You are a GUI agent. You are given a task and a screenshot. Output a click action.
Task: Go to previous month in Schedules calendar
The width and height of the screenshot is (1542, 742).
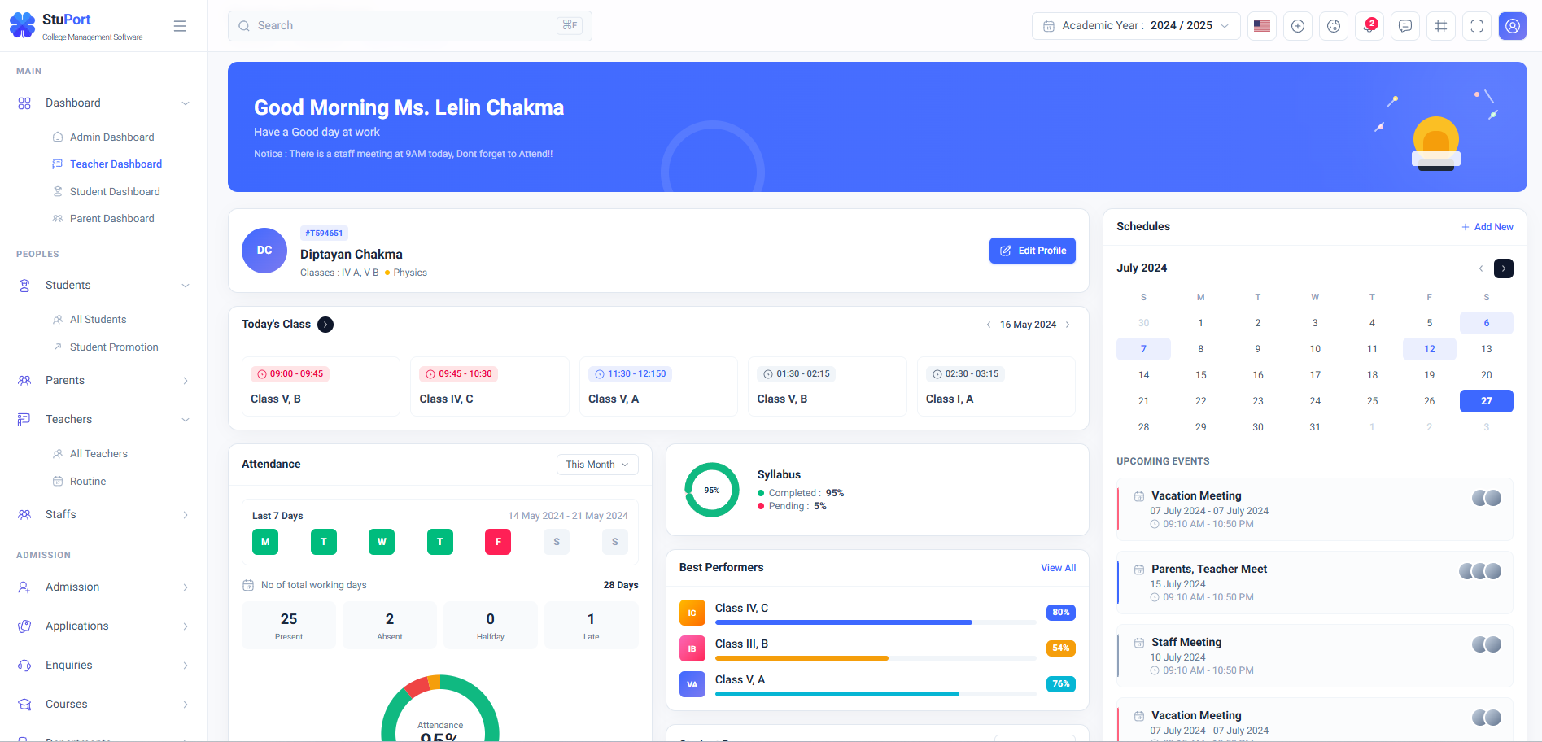[x=1481, y=268]
